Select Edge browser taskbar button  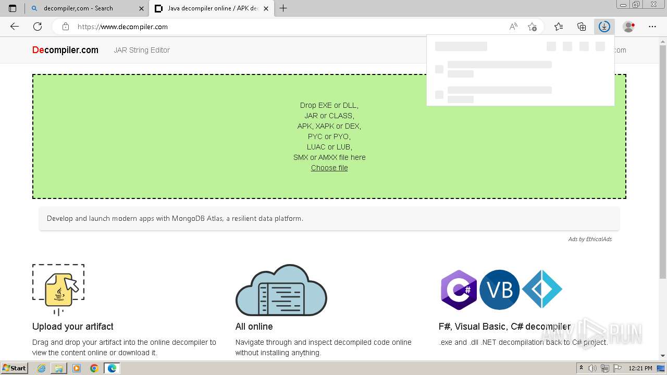[x=112, y=368]
